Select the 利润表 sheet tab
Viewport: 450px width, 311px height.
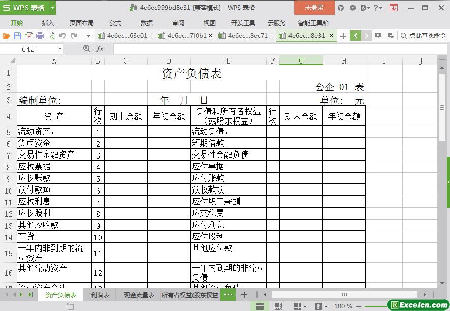(100, 295)
